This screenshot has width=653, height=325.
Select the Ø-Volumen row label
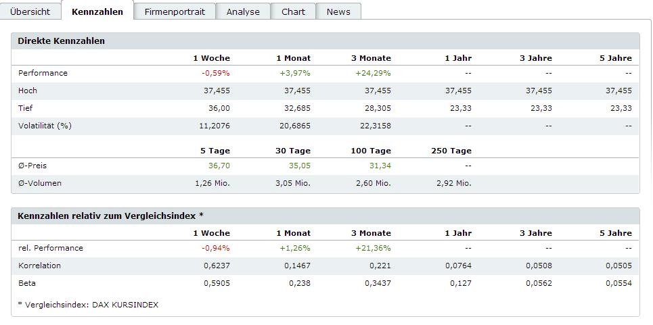click(40, 183)
